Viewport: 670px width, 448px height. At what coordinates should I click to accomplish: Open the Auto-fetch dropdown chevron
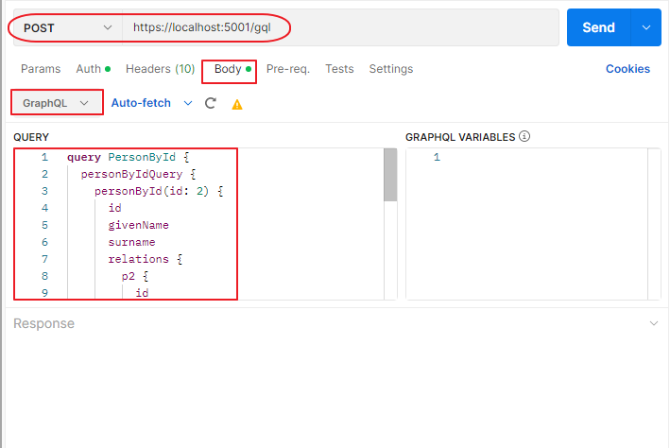click(x=188, y=103)
